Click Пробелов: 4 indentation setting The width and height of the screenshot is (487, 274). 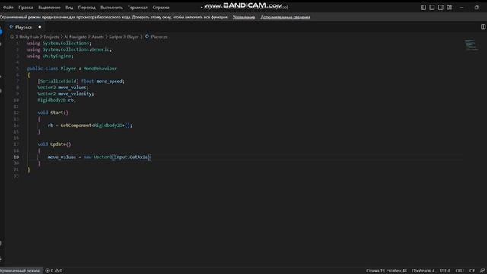pos(423,271)
